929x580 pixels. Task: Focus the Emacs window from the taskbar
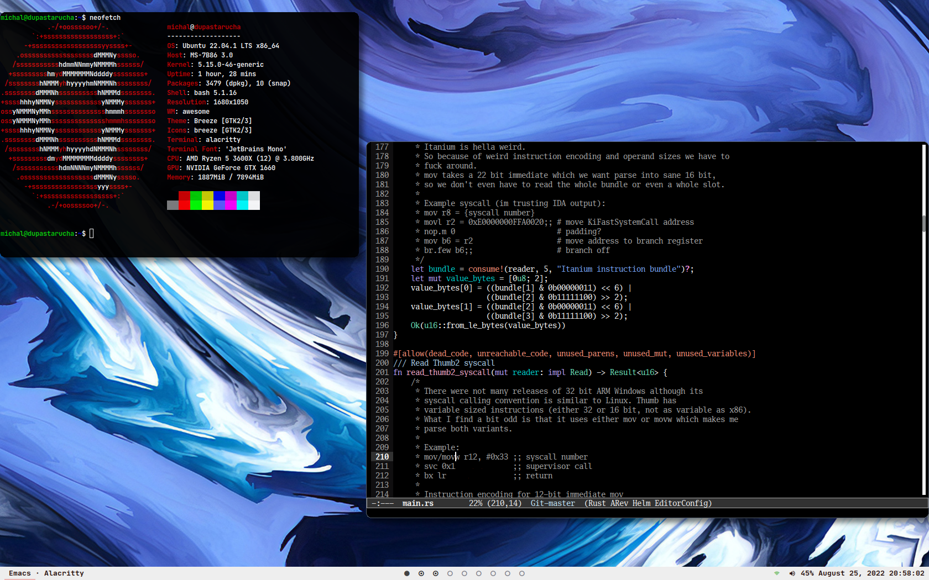pyautogui.click(x=20, y=573)
